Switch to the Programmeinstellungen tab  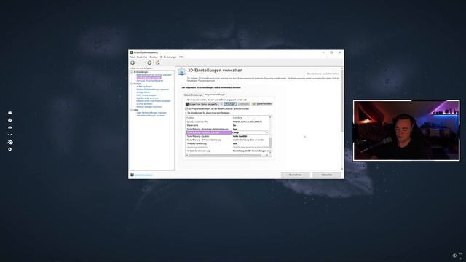[215, 95]
